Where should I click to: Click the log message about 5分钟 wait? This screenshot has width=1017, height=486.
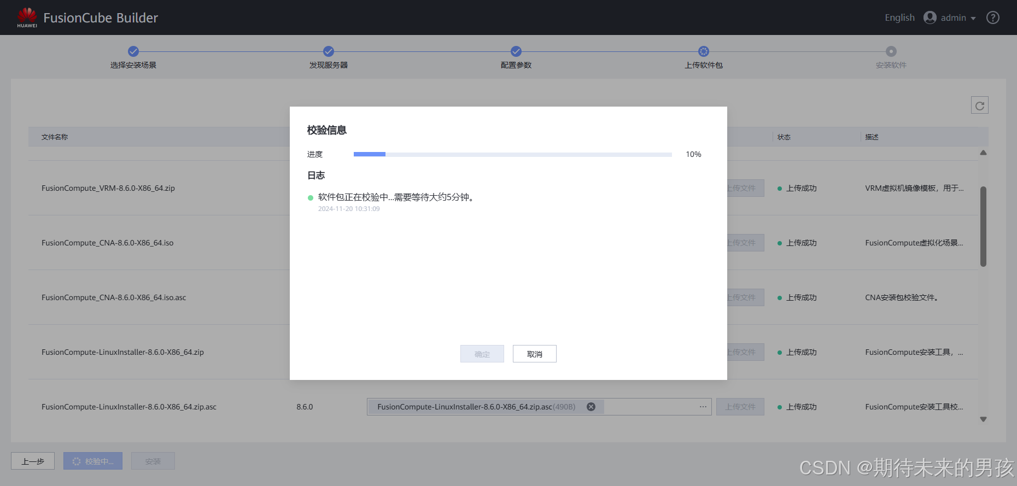(x=397, y=197)
